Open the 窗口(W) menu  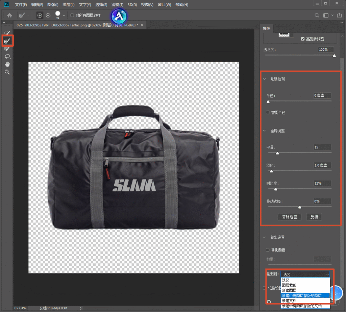point(164,5)
